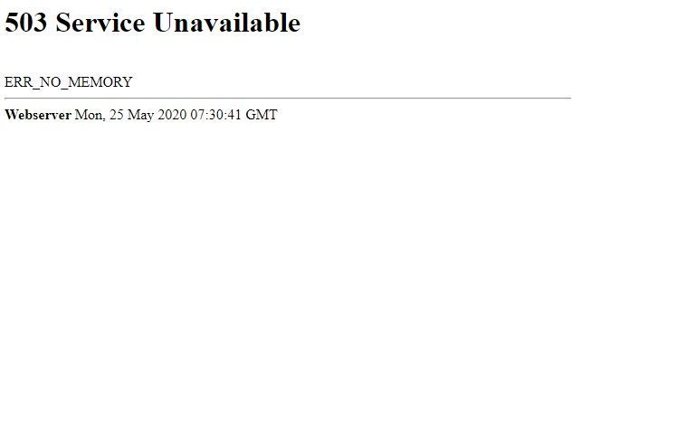The image size is (695, 434).
Task: Click the Mon, day abbreviation
Action: [90, 115]
